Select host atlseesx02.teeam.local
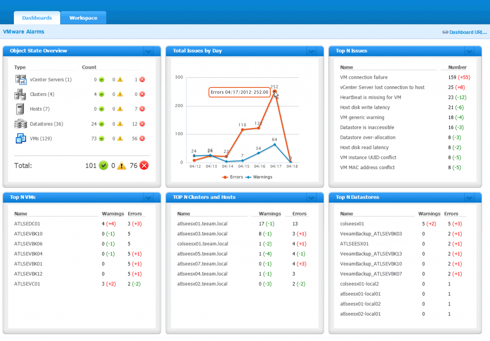Image resolution: width=490 pixels, height=341 pixels. point(202,284)
